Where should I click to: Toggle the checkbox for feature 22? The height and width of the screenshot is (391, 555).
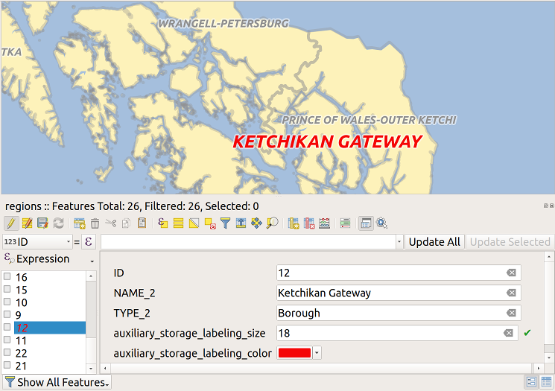click(7, 353)
